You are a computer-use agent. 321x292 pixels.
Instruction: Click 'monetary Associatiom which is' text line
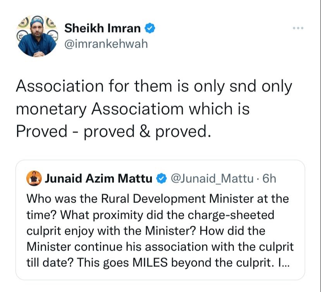133,109
